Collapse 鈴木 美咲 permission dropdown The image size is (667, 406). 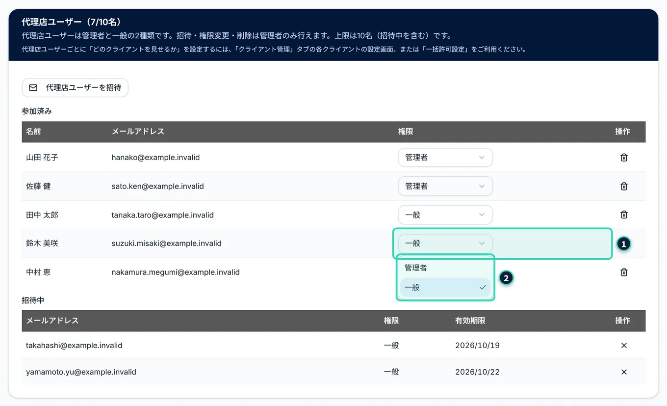tap(445, 244)
